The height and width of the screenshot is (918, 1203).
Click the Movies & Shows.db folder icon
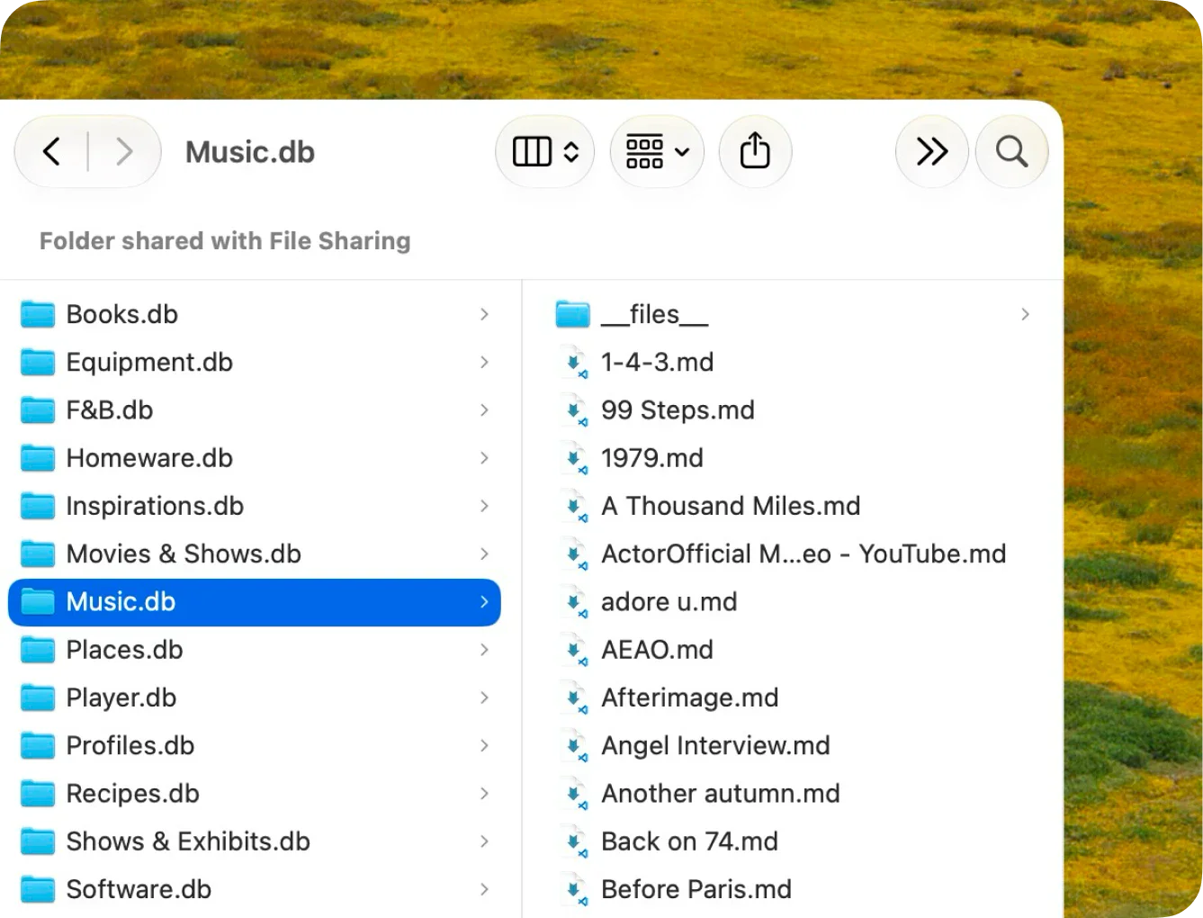click(38, 553)
